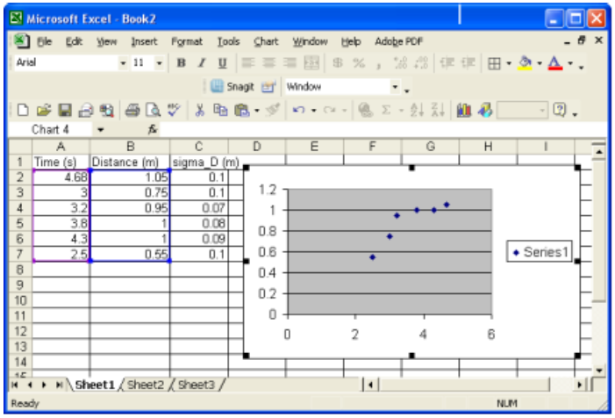Toggle Bold formatting

181,63
